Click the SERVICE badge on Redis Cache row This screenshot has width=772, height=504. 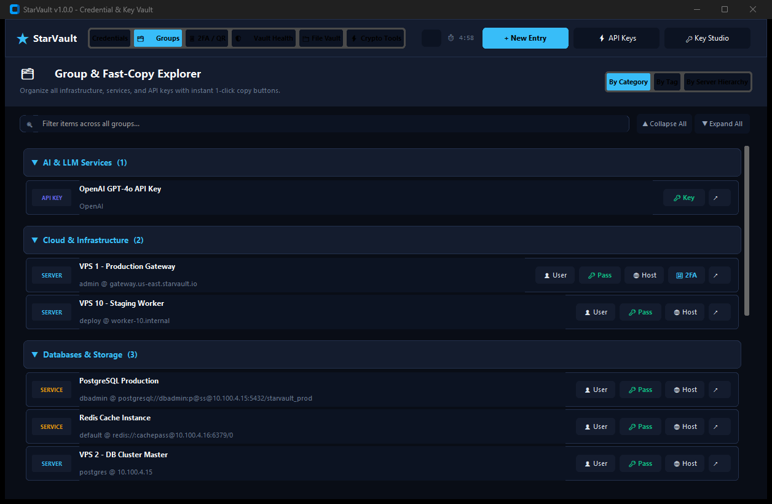click(52, 427)
